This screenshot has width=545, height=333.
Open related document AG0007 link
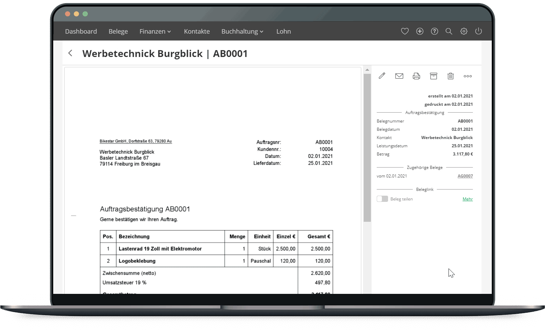[x=465, y=176]
